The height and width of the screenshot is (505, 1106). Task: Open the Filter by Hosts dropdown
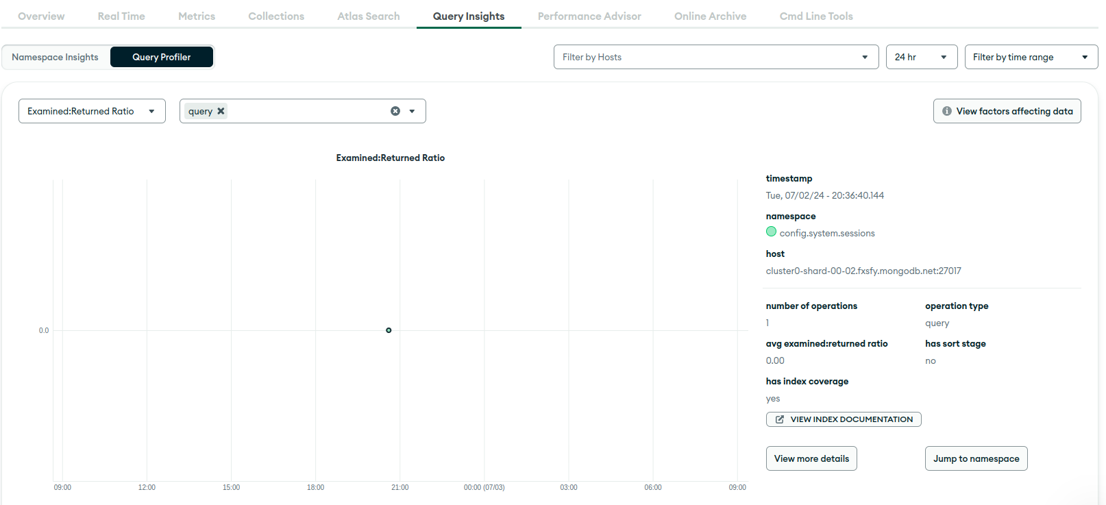click(715, 57)
